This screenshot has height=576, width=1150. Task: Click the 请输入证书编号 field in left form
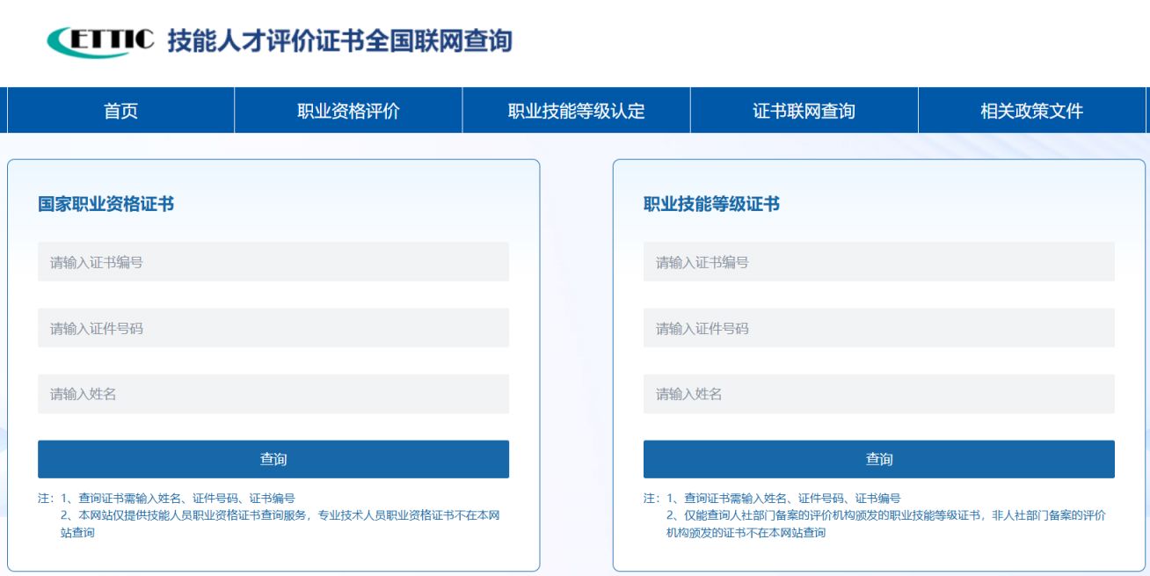pyautogui.click(x=273, y=261)
